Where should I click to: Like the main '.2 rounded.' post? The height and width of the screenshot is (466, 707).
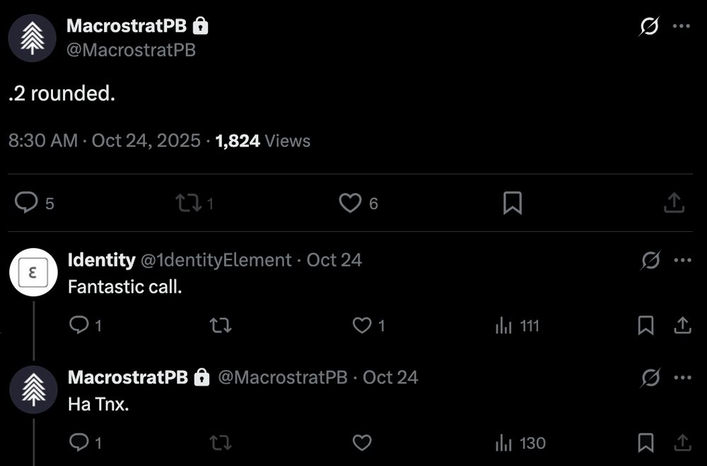(351, 204)
